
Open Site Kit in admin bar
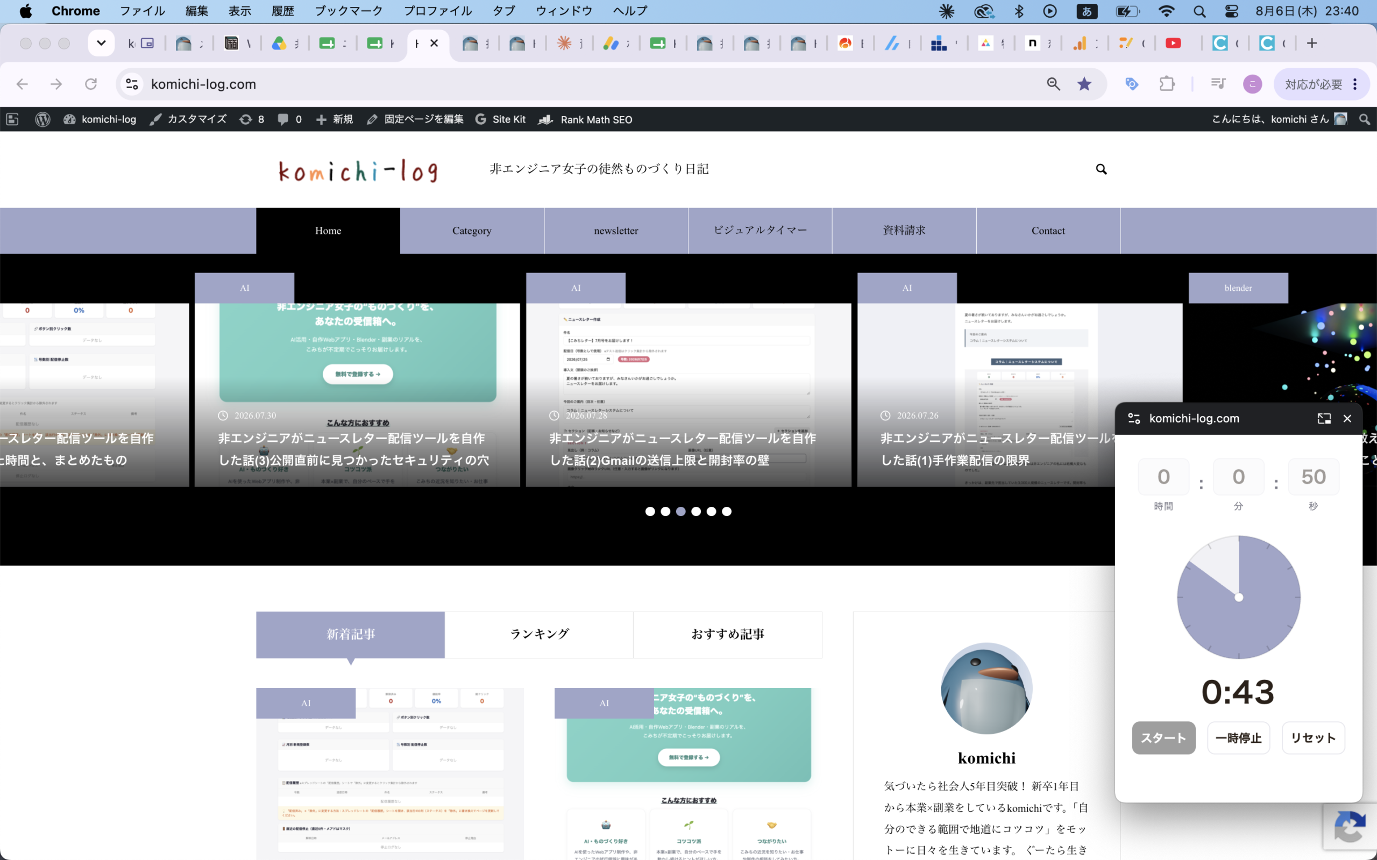(x=500, y=119)
